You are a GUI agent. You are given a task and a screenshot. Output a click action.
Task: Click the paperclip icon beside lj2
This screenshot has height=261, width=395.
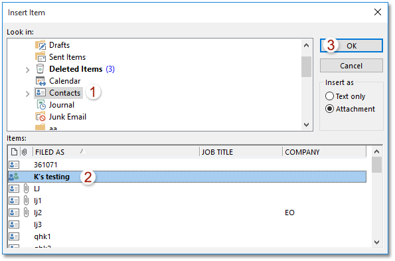tap(26, 213)
